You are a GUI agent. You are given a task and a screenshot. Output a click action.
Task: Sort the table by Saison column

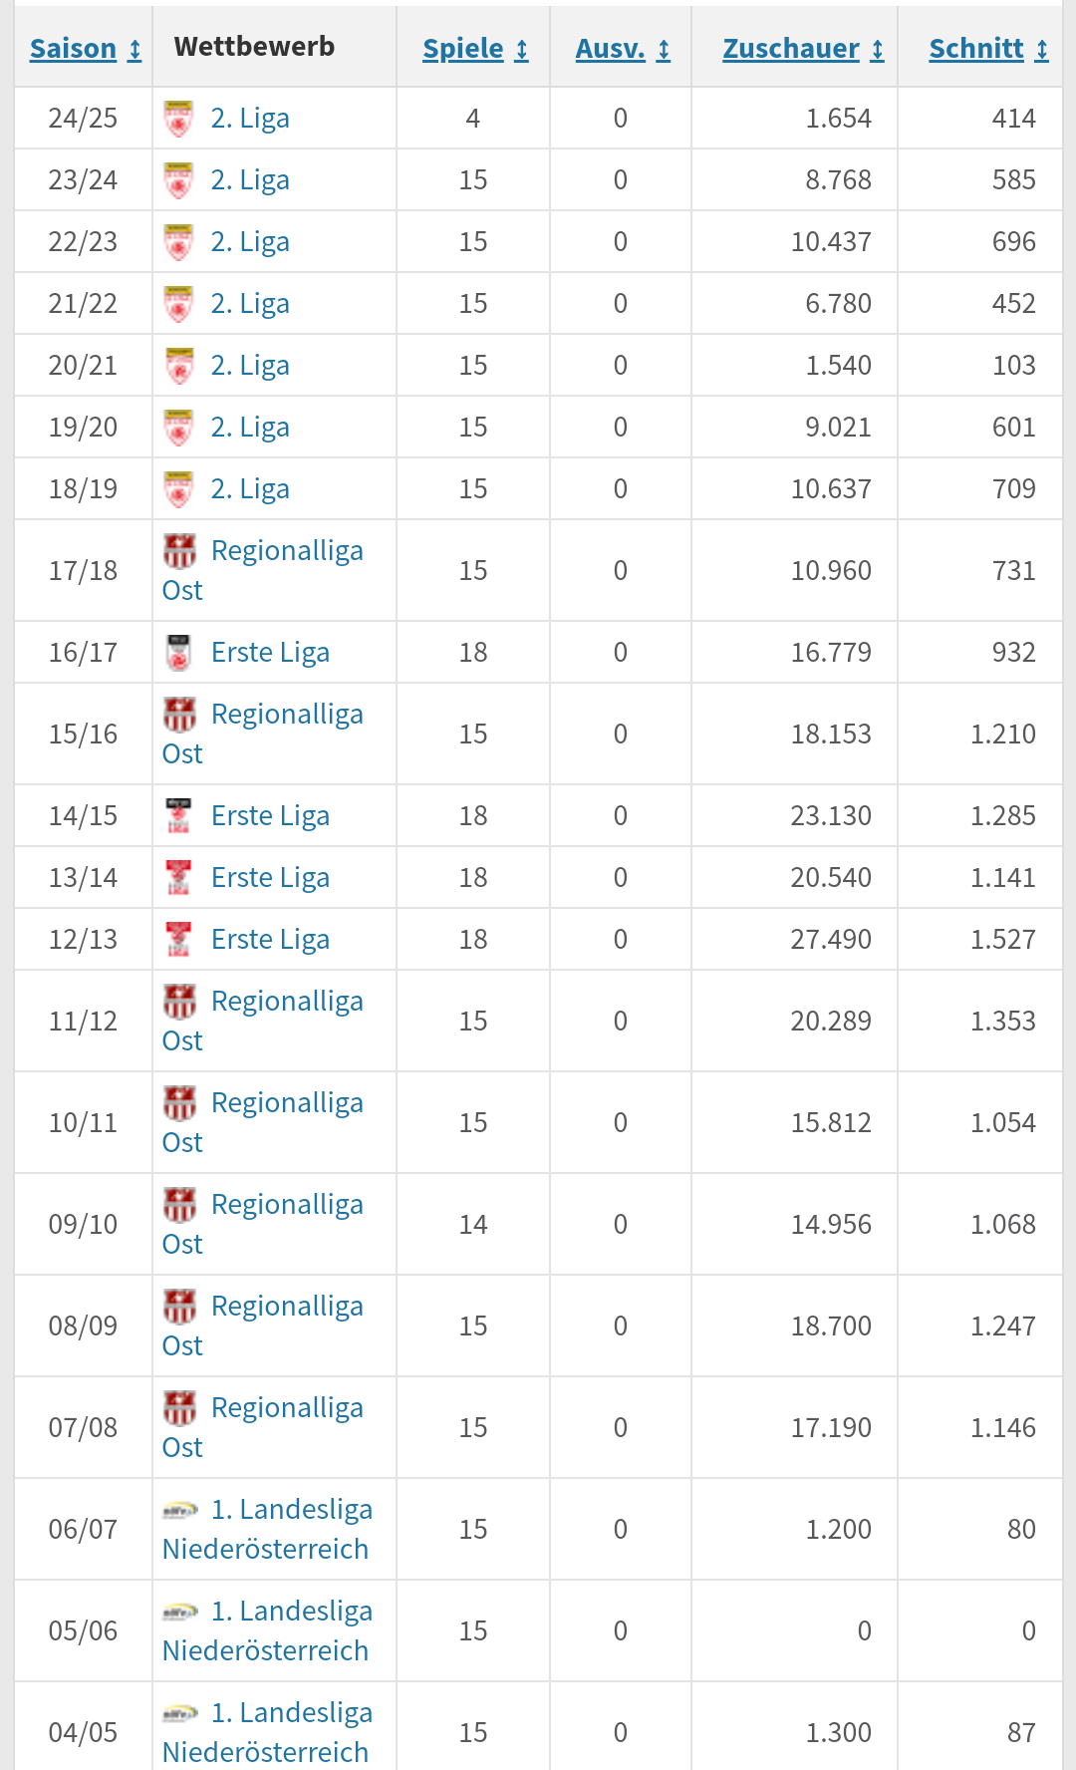point(86,48)
